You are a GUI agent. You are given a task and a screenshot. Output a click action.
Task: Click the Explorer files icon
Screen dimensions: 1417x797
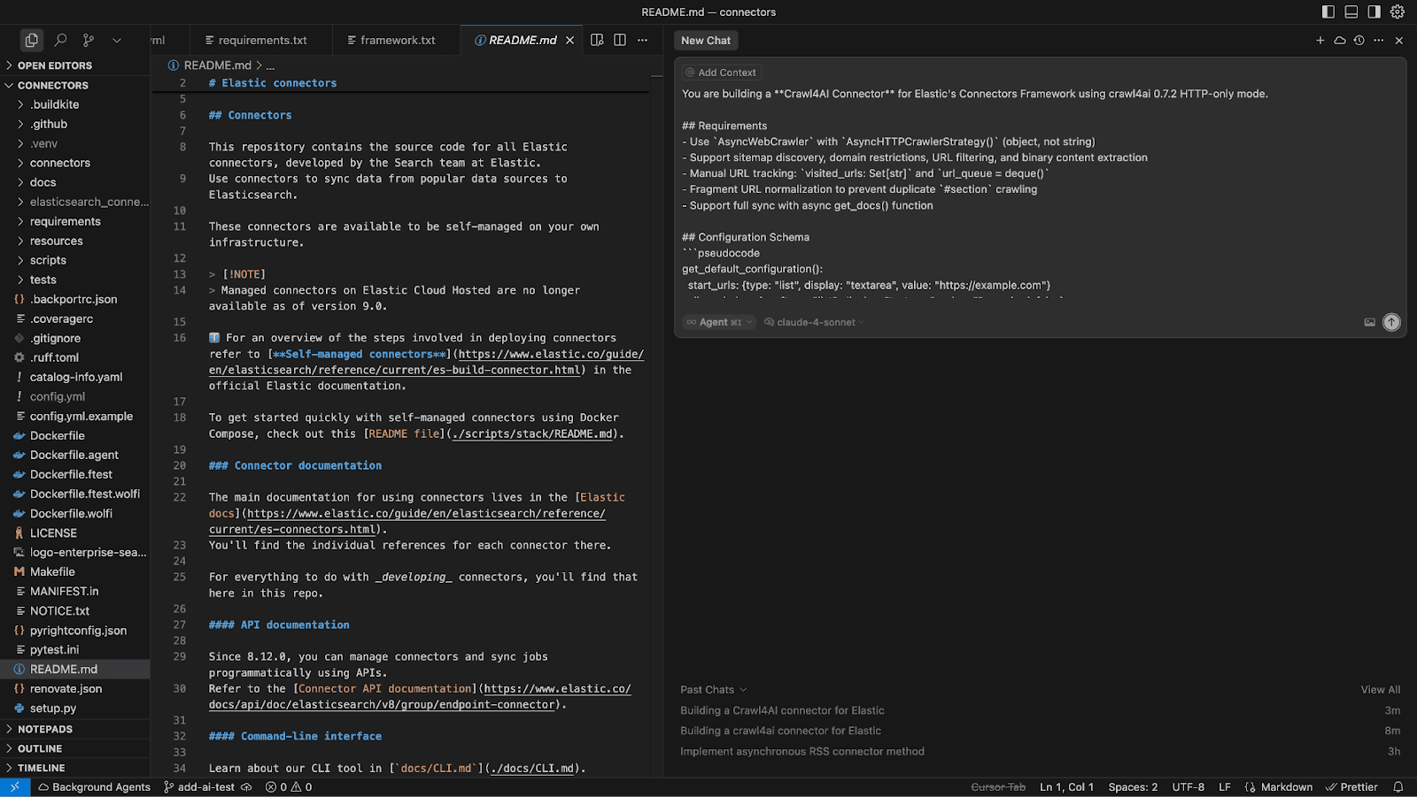32,40
